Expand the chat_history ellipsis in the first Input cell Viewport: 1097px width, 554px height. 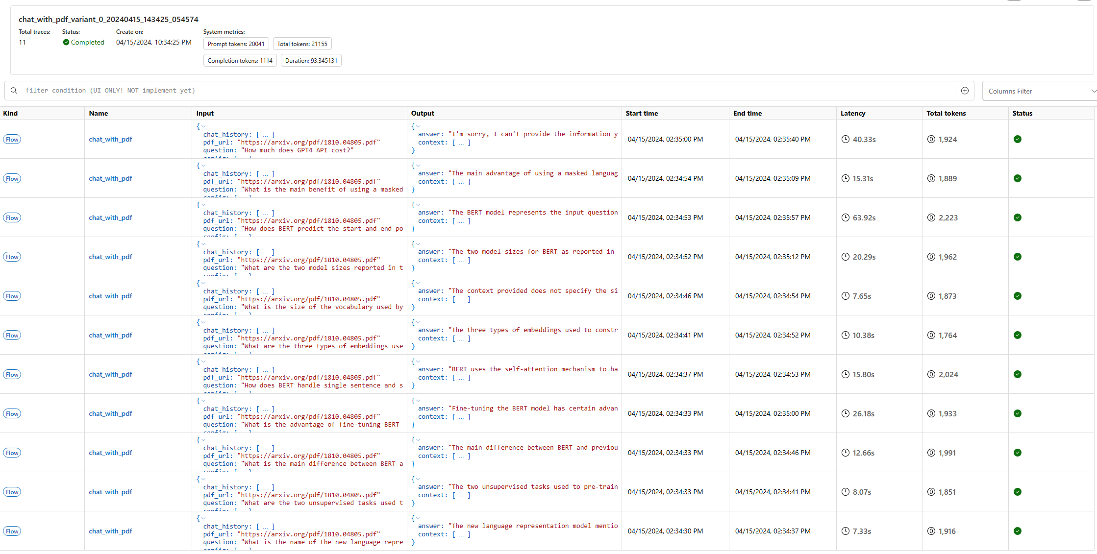266,134
